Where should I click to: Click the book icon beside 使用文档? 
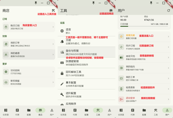[121, 58]
